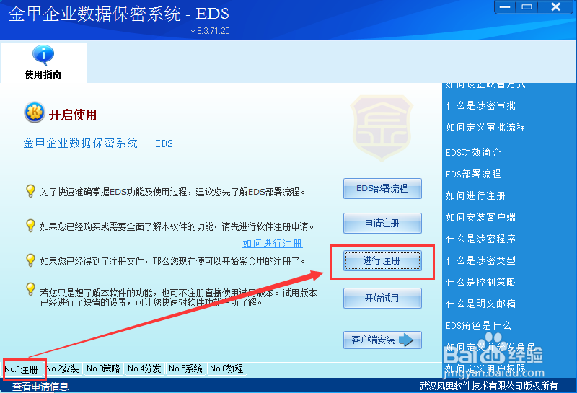Click the 申请注册 button
This screenshot has width=577, height=393.
[x=382, y=223]
